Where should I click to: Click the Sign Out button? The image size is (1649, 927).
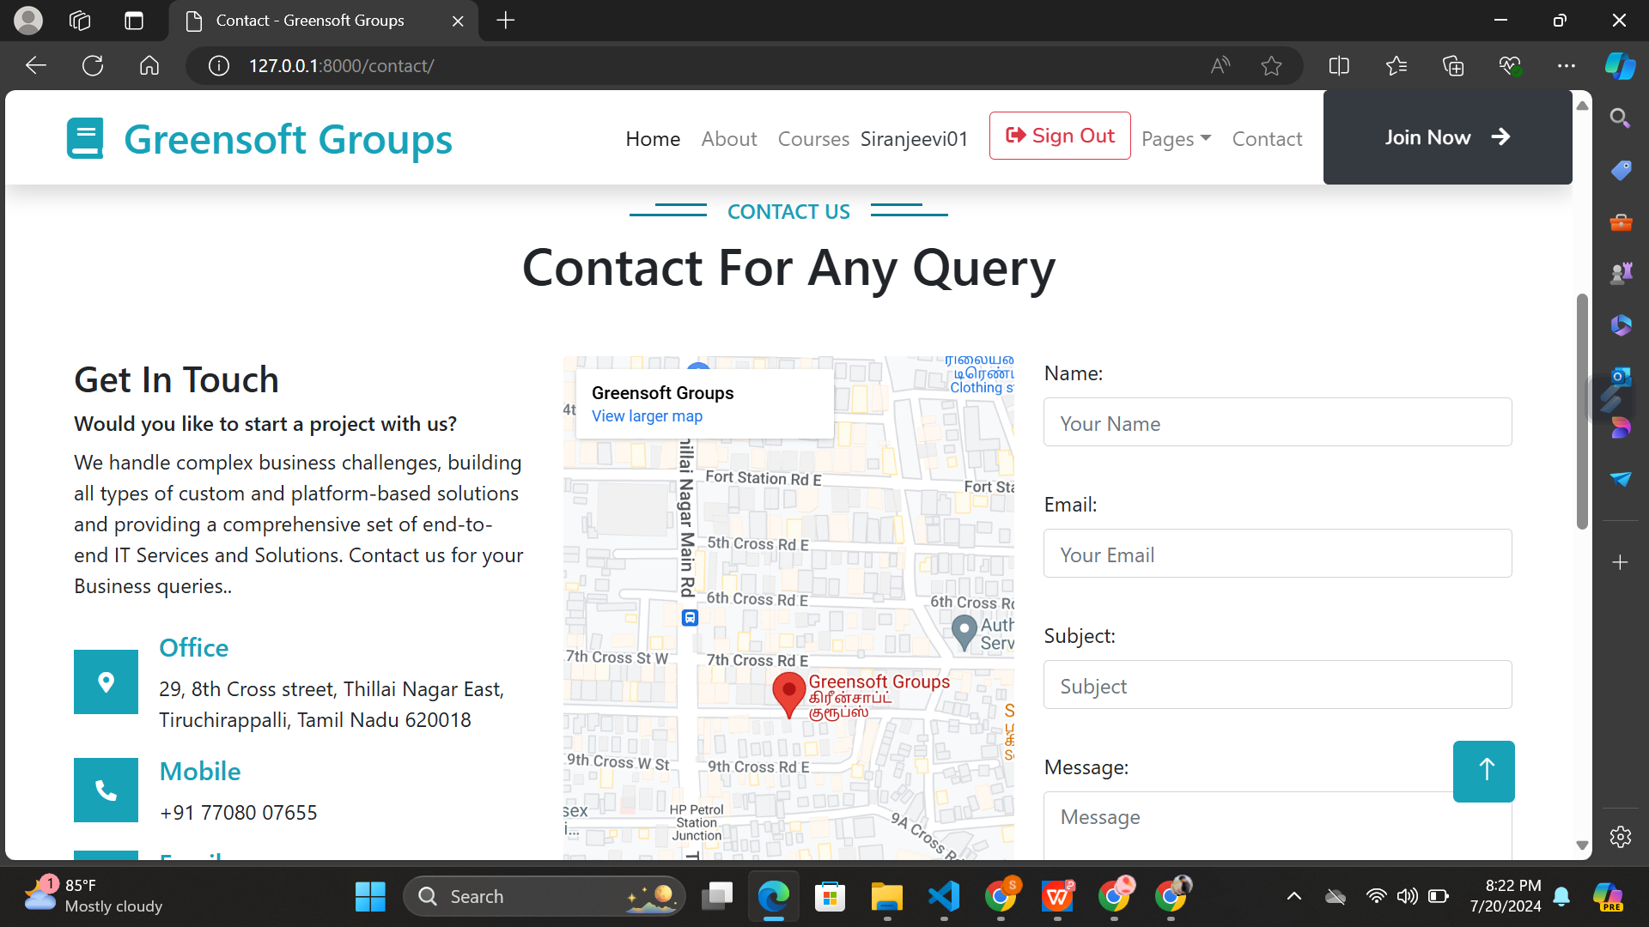click(1060, 136)
